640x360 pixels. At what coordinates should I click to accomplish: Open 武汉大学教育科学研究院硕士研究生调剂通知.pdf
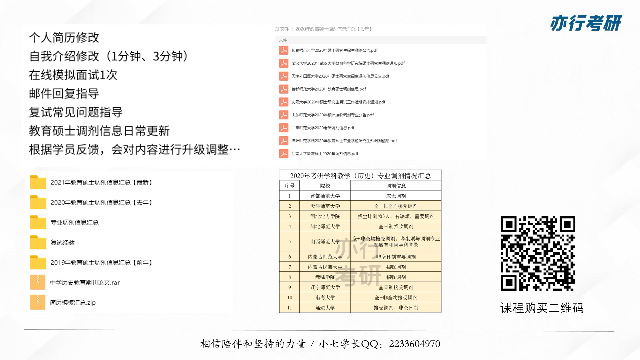click(348, 63)
